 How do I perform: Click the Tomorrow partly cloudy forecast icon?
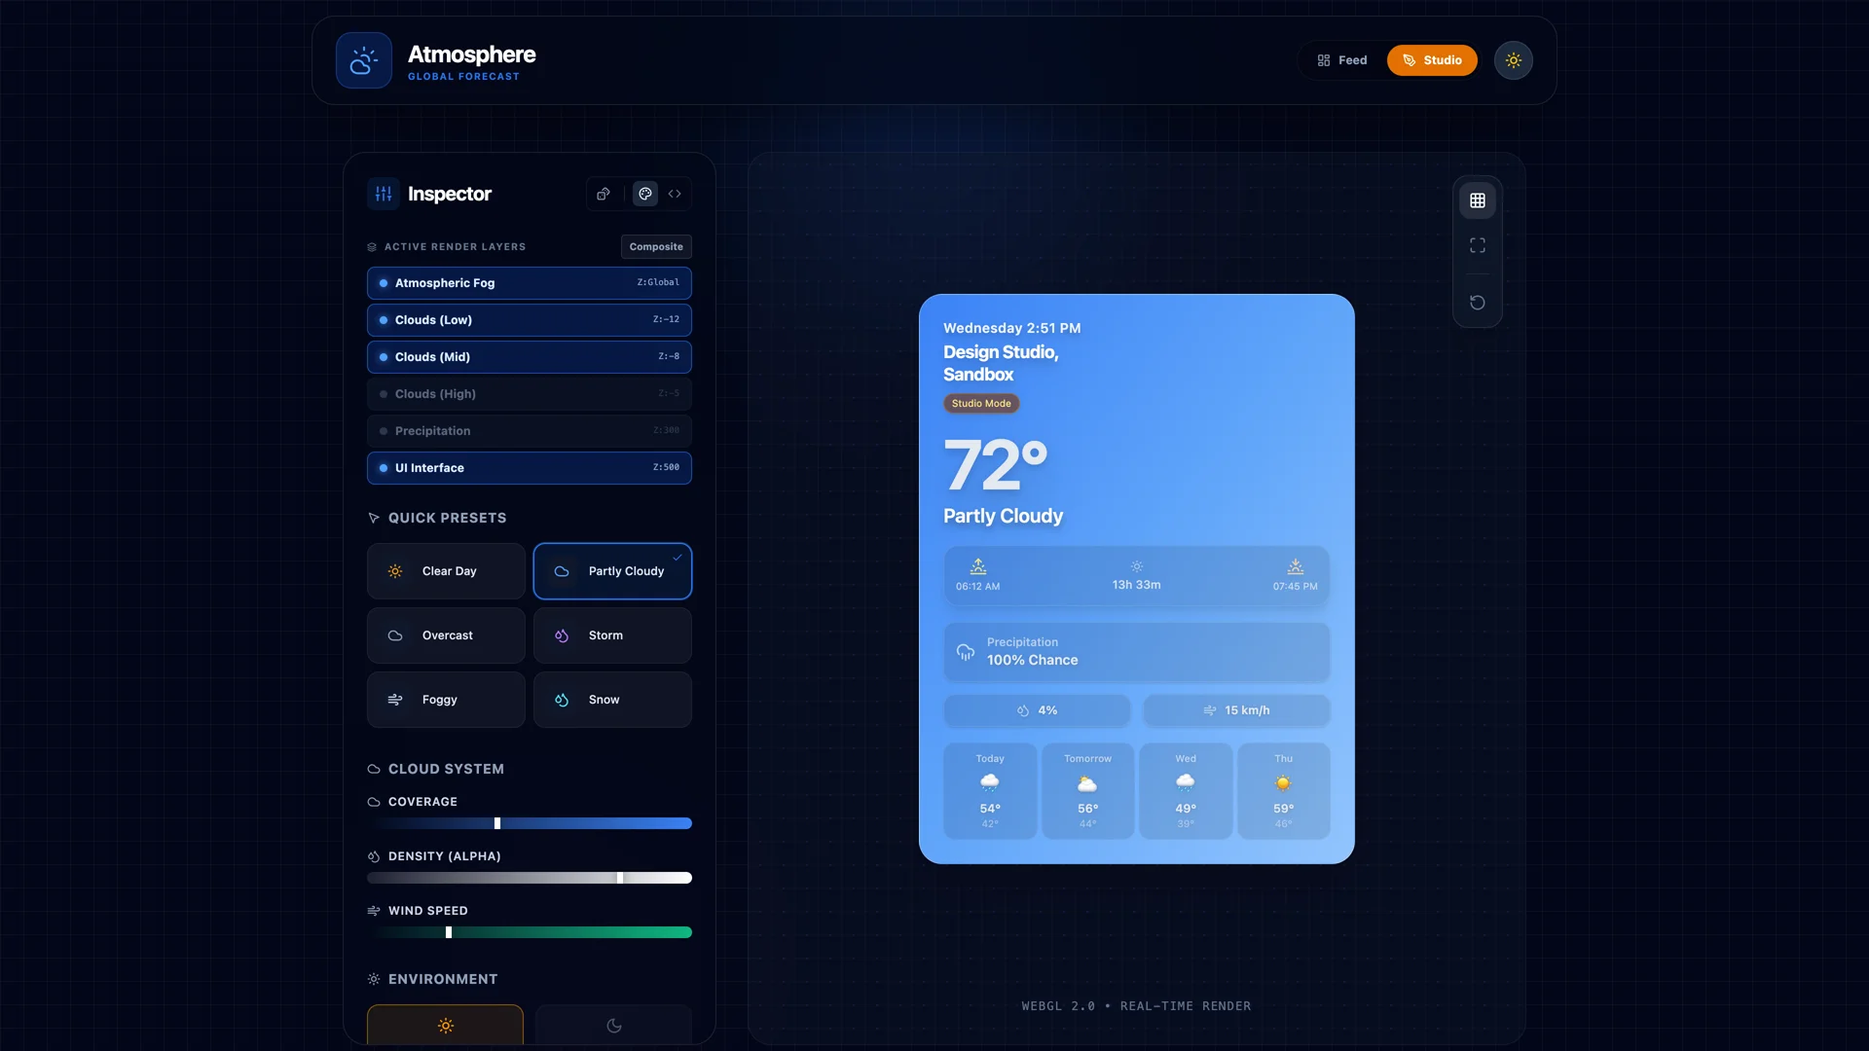[1087, 783]
